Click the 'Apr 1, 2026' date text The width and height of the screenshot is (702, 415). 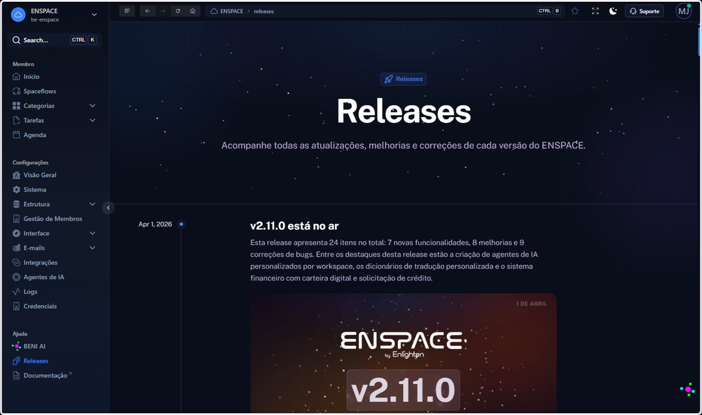[x=155, y=224]
